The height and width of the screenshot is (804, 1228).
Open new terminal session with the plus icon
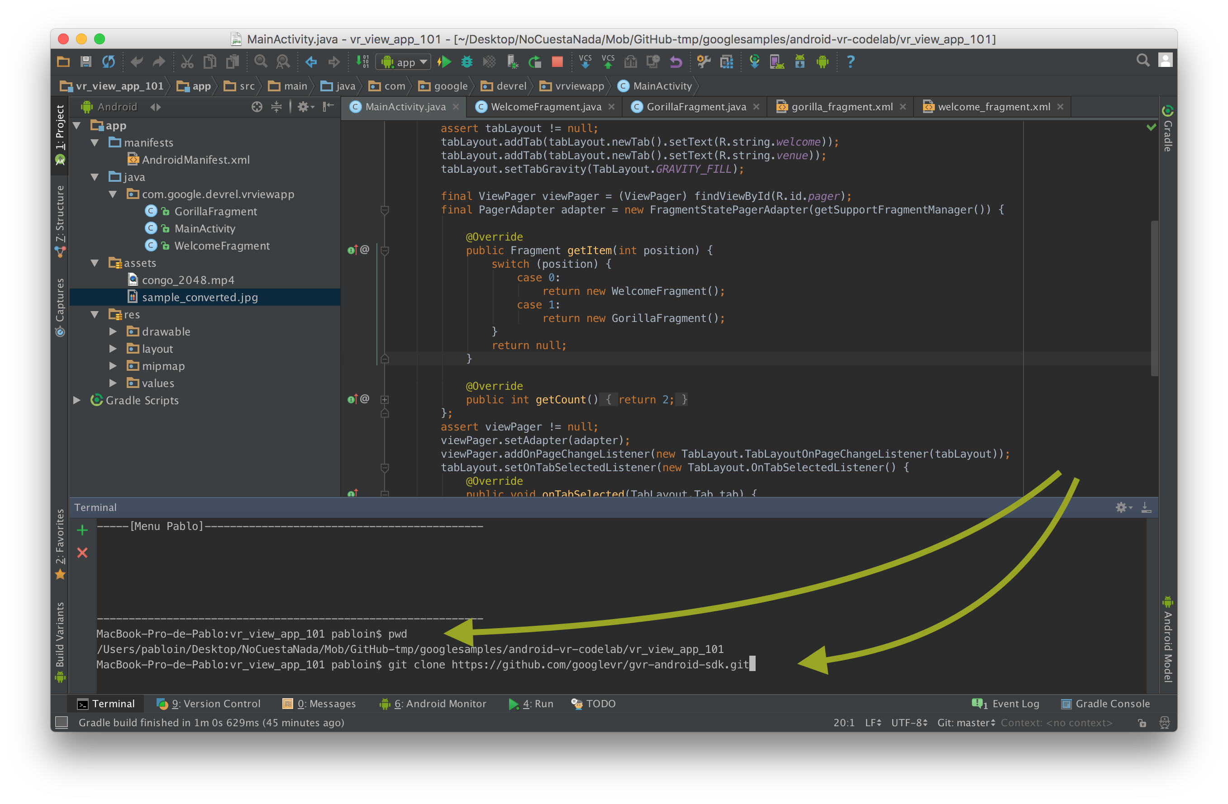coord(82,530)
